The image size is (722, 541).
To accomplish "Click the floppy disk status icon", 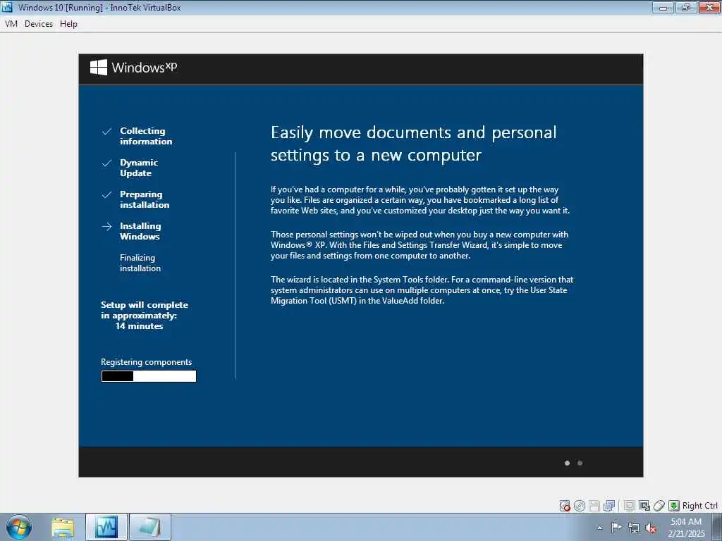I will click(594, 506).
